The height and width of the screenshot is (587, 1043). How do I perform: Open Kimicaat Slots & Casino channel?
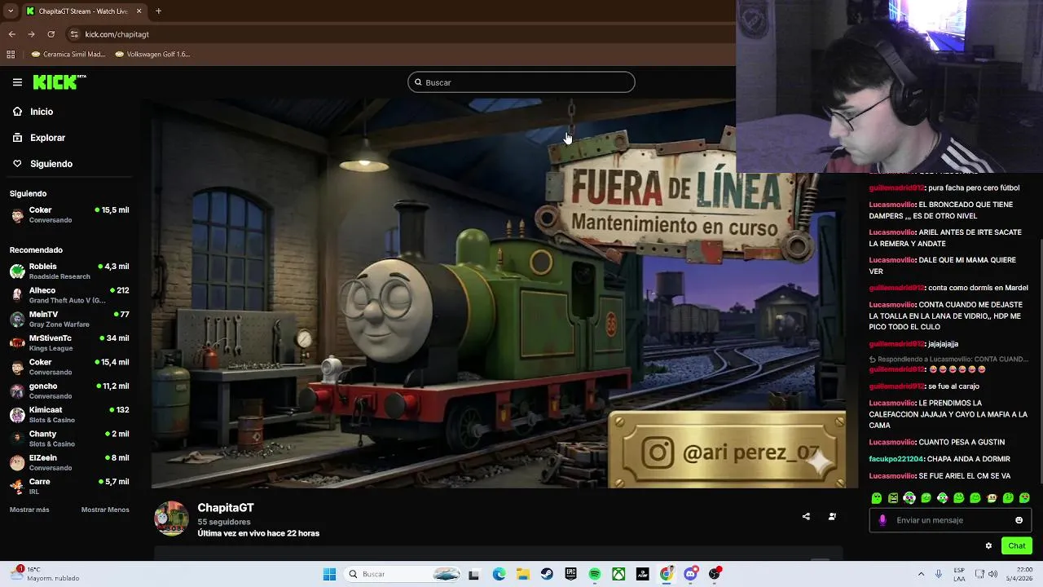69,415
